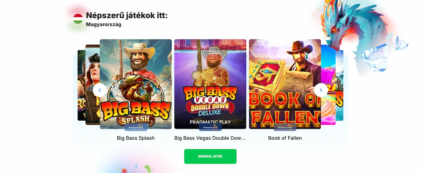Click the previous carousel arrow
Image resolution: width=422 pixels, height=173 pixels.
pos(100,90)
